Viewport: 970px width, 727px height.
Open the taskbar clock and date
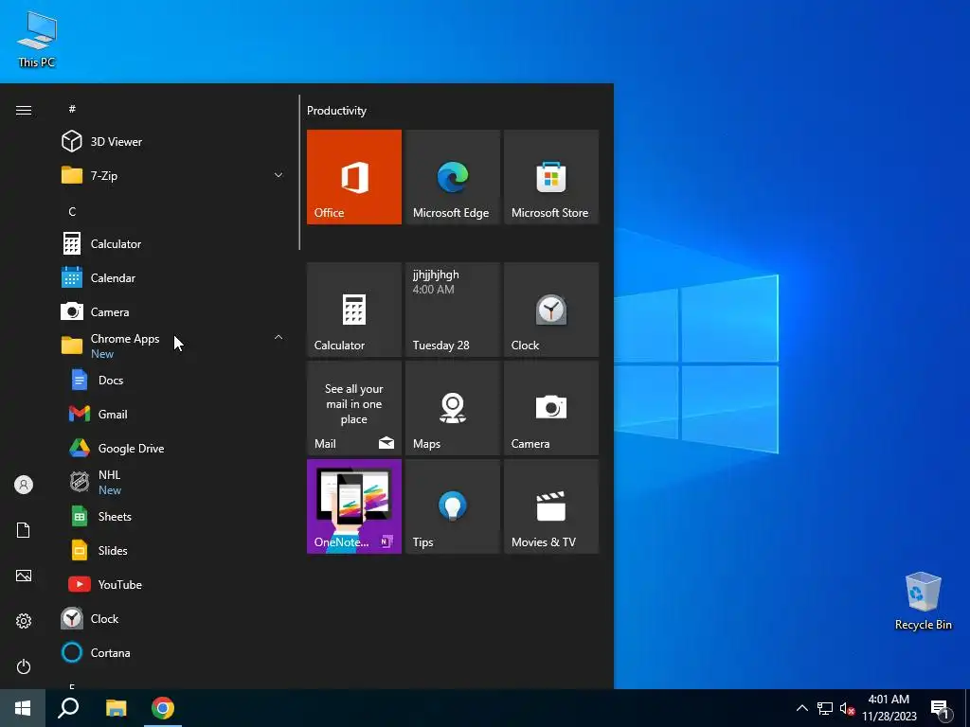(889, 708)
